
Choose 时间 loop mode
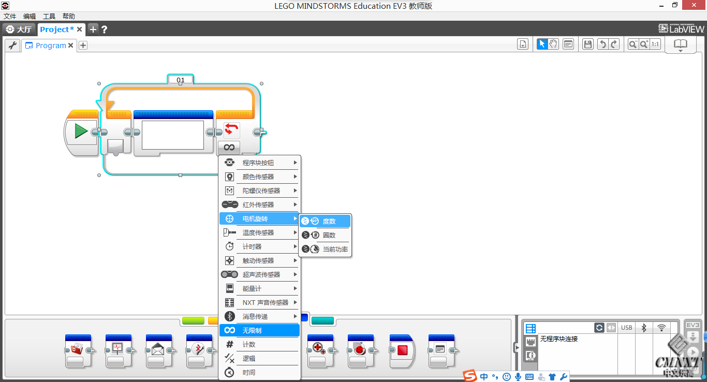click(x=260, y=372)
